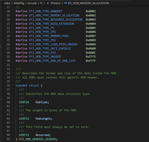Viewport: 149px width, 142px height.
Task: Click the EFI_HOB_TYPE_UEFI_CAPSULE macro name
Action: [x=50, y=48]
